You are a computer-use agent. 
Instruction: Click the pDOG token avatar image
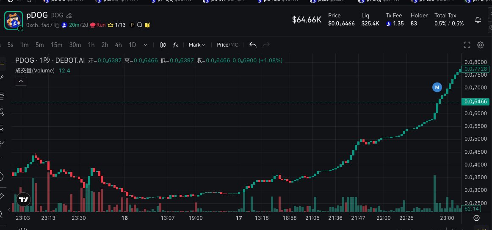[14, 20]
